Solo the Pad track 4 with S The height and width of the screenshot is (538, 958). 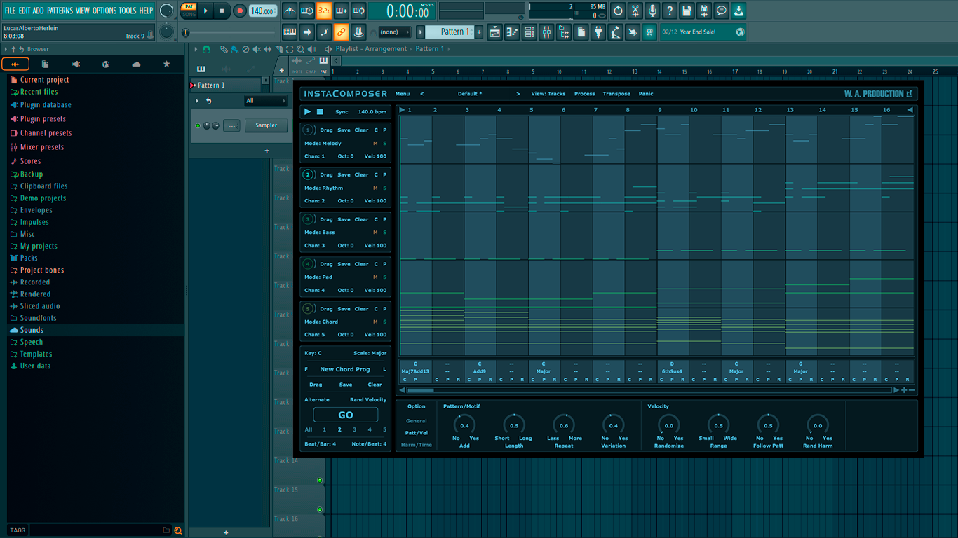pyautogui.click(x=384, y=277)
